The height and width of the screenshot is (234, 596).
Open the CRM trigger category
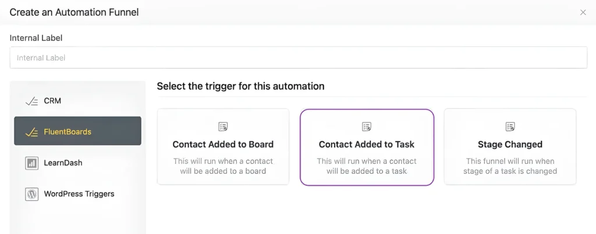52,101
